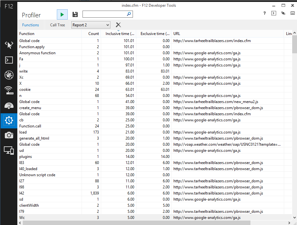Open the UI Responsiveness sidebar tool
The image size is (297, 225).
(x=9, y=106)
